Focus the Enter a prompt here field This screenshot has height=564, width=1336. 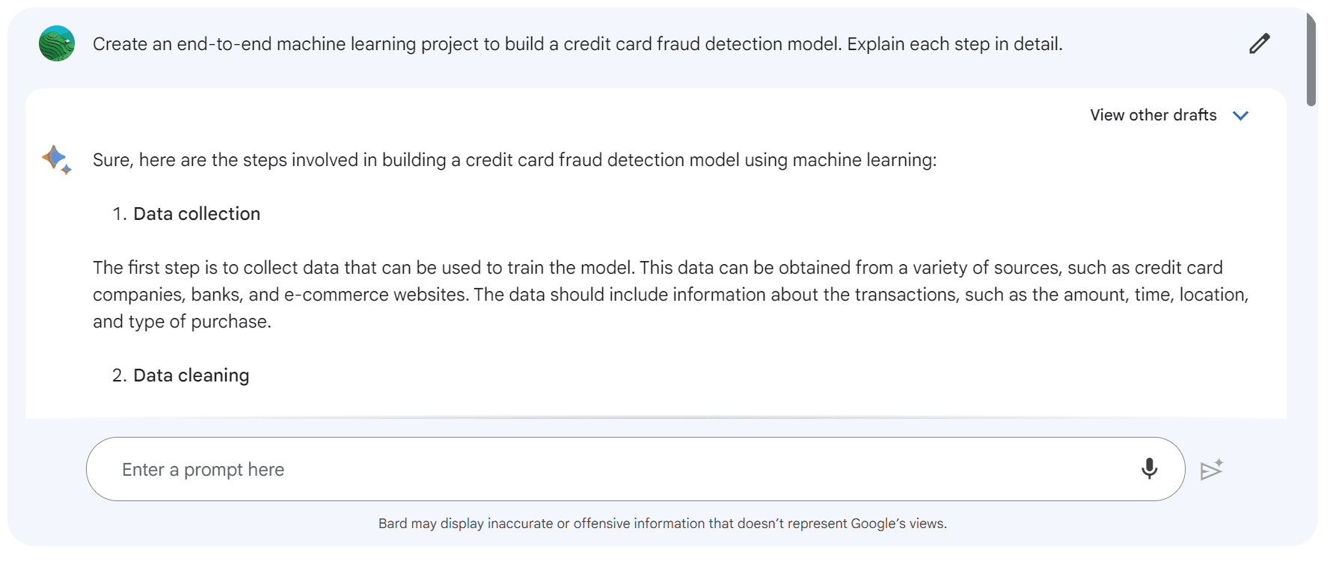coord(635,469)
